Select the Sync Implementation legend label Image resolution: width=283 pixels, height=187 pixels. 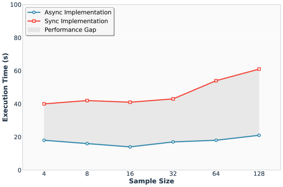(x=76, y=21)
